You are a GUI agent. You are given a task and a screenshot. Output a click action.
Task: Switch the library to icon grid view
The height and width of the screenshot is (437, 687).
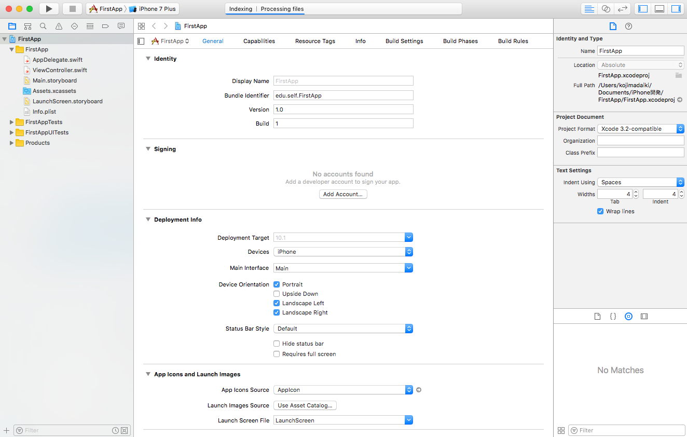point(561,430)
